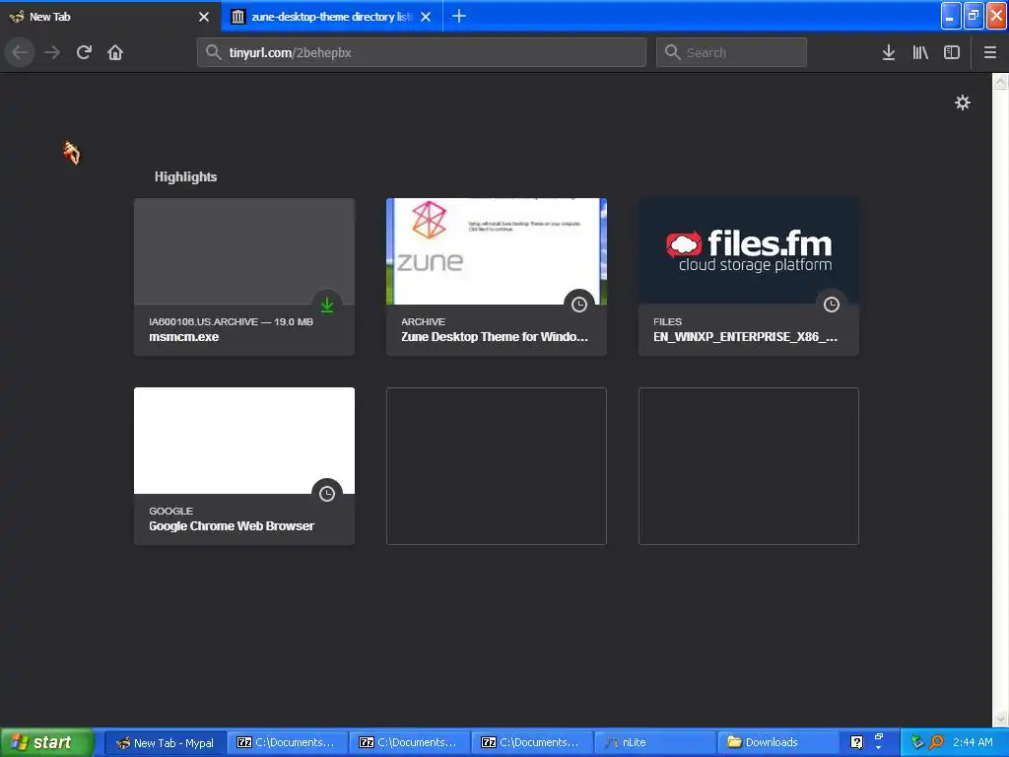Open the nLite taskbar button

tap(655, 742)
